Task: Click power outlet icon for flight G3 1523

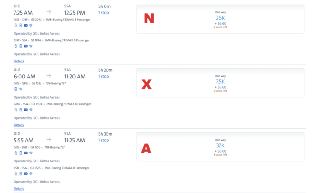Action: (x=15, y=89)
